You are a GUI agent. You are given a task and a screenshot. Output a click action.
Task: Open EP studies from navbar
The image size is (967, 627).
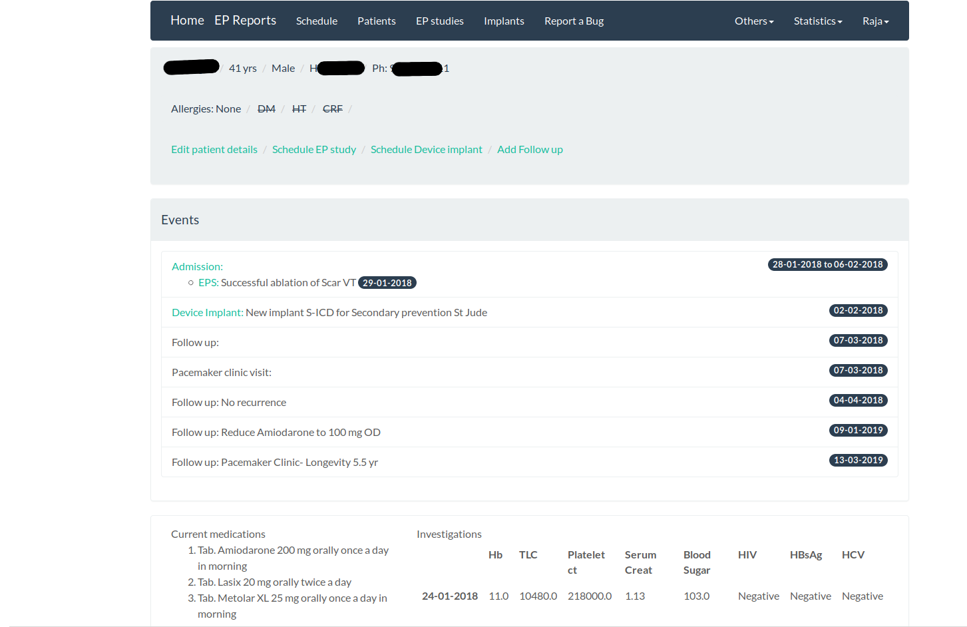point(440,21)
